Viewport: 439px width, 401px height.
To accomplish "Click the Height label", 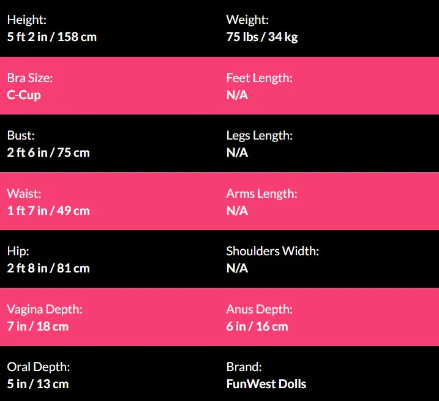I will 26,20.
